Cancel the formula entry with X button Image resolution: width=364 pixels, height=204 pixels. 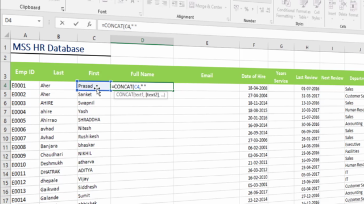tap(62, 23)
